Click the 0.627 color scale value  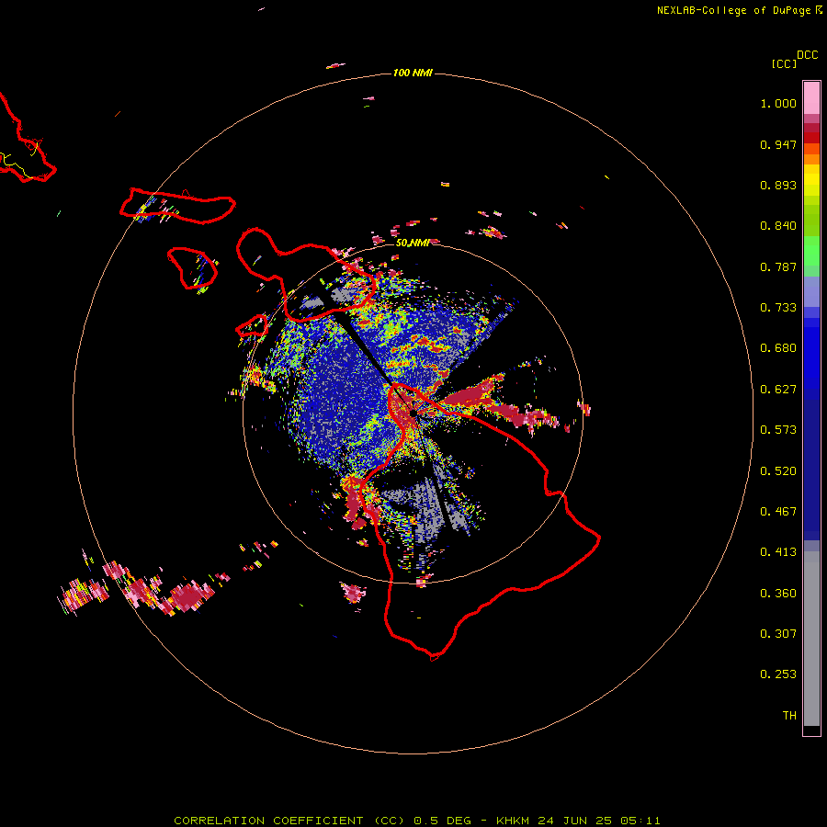click(x=778, y=390)
